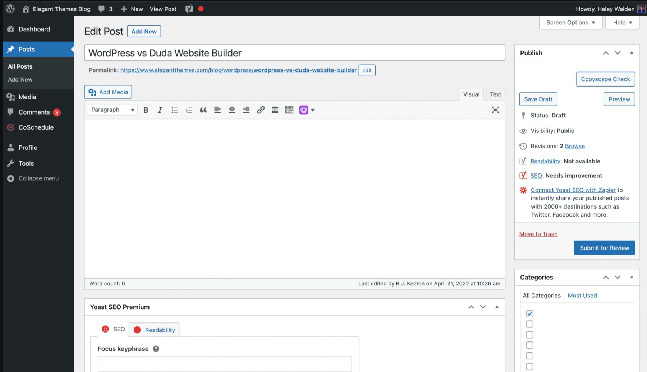The width and height of the screenshot is (647, 372).
Task: Check the fifth category checkbox
Action: tap(529, 356)
